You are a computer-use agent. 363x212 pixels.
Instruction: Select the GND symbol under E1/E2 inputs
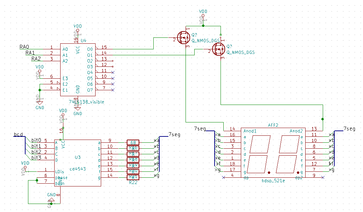40,104
